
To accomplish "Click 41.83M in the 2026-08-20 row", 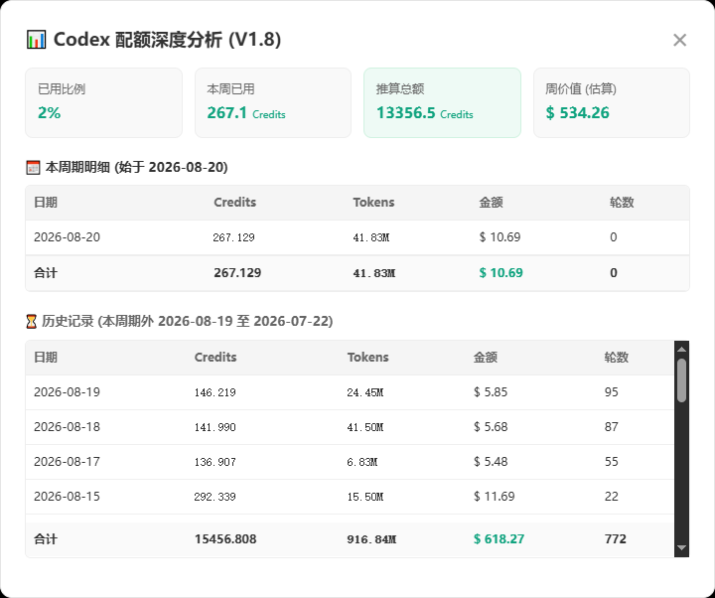I will pos(371,237).
